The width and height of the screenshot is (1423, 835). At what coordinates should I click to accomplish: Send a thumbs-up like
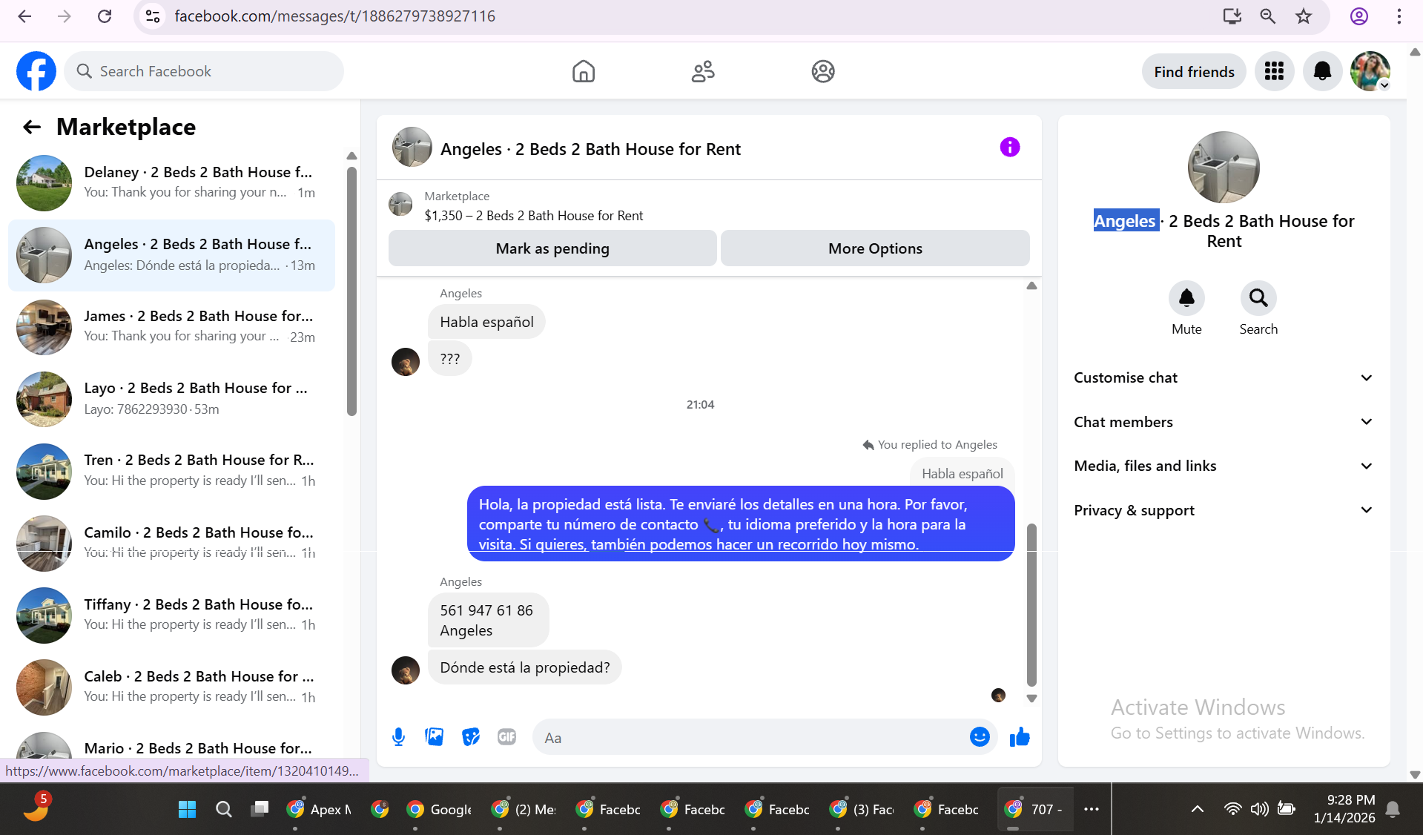[x=1020, y=737]
